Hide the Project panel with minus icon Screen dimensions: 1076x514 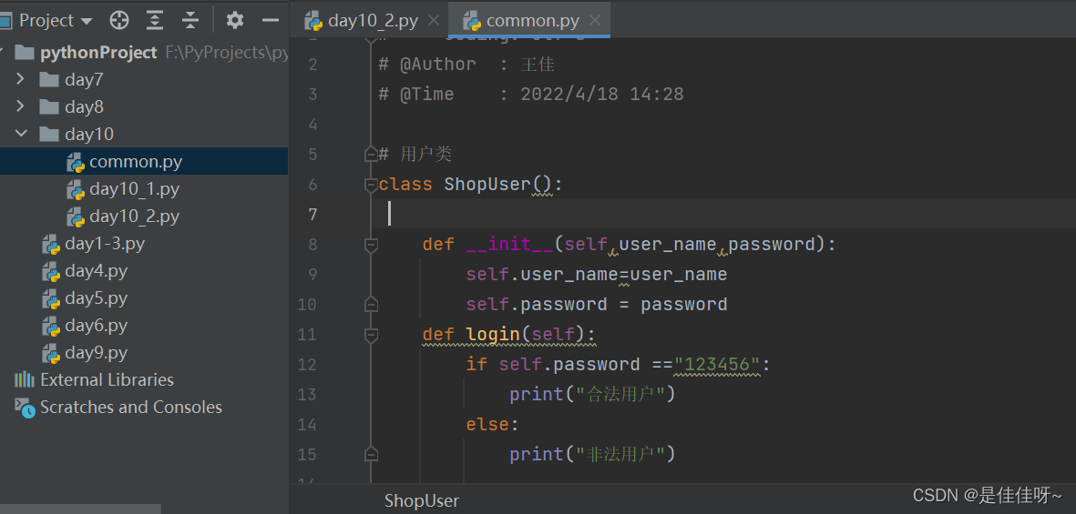coord(271,21)
